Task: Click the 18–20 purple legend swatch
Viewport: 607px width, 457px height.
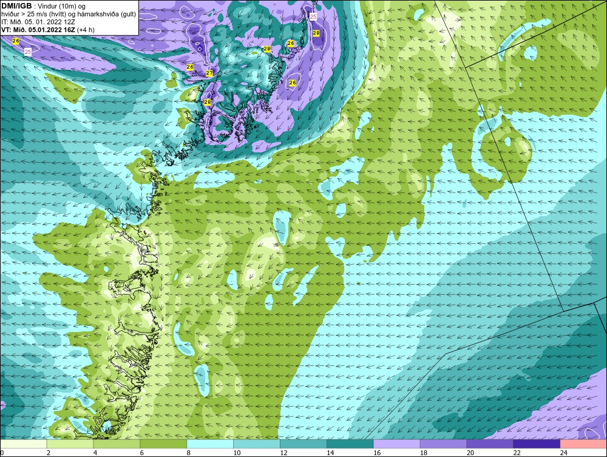Action: 443,444
